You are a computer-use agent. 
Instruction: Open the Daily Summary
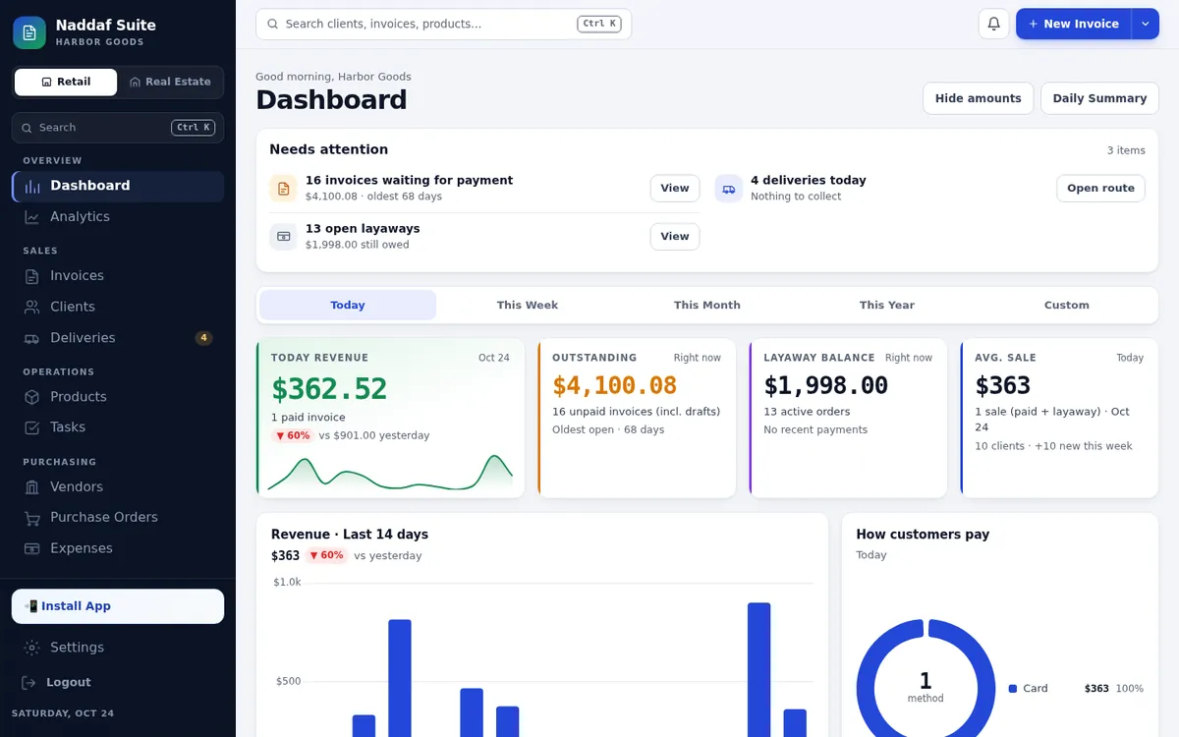(x=1099, y=98)
